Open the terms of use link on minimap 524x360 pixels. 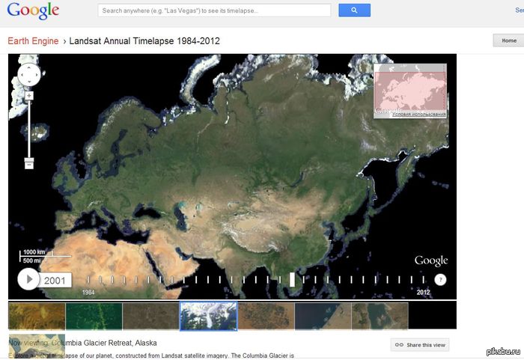pyautogui.click(x=418, y=114)
